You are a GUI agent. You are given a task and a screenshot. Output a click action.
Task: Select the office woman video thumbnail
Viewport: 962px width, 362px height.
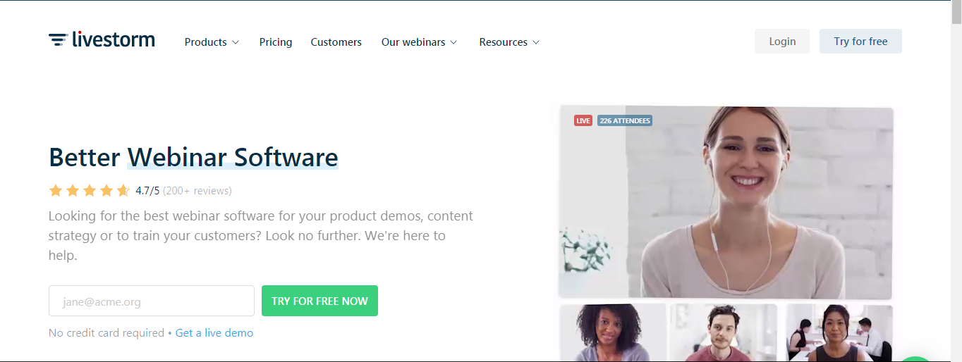coord(839,332)
